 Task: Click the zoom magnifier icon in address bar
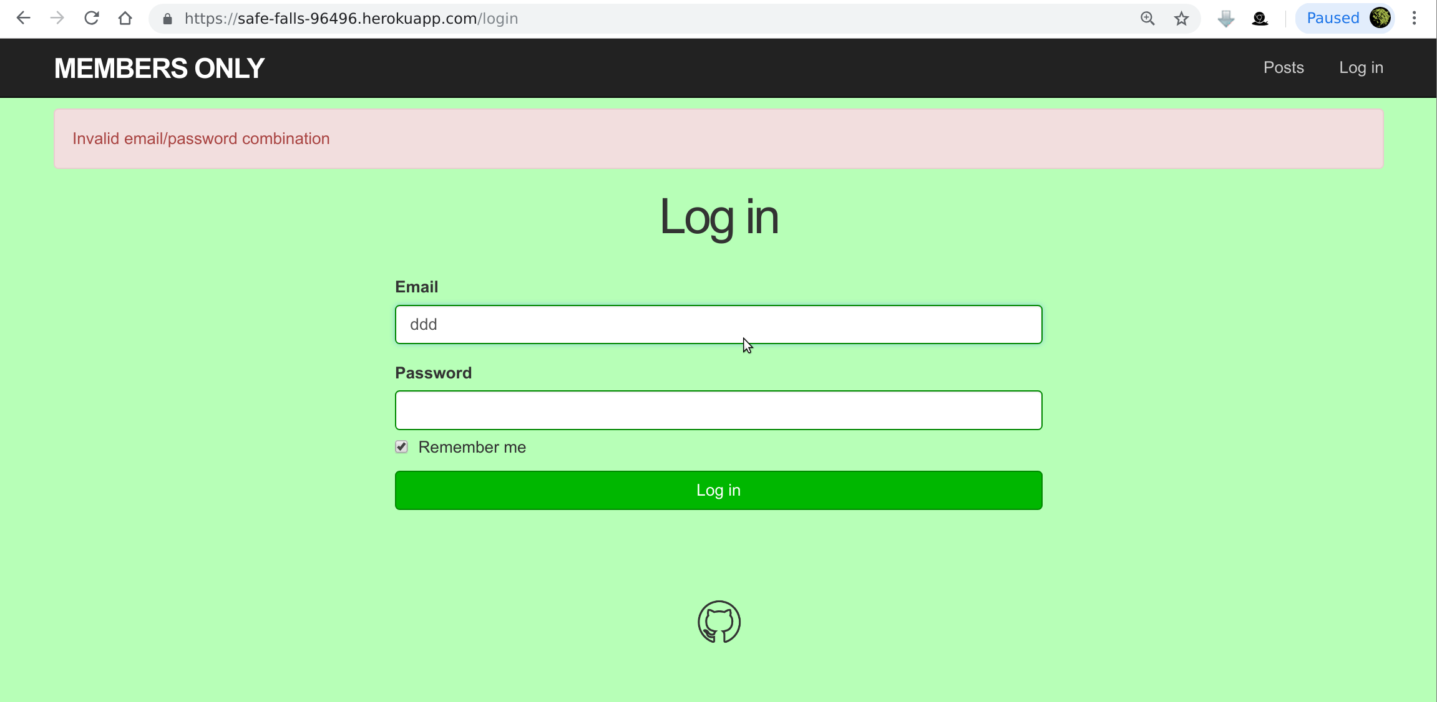click(1147, 19)
